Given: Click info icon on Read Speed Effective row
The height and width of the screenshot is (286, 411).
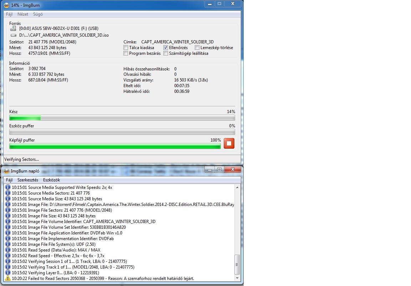Looking at the screenshot, I should tap(7, 256).
